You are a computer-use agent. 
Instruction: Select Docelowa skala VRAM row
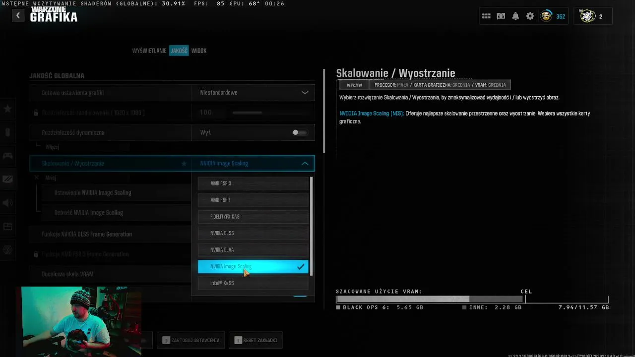pos(110,274)
